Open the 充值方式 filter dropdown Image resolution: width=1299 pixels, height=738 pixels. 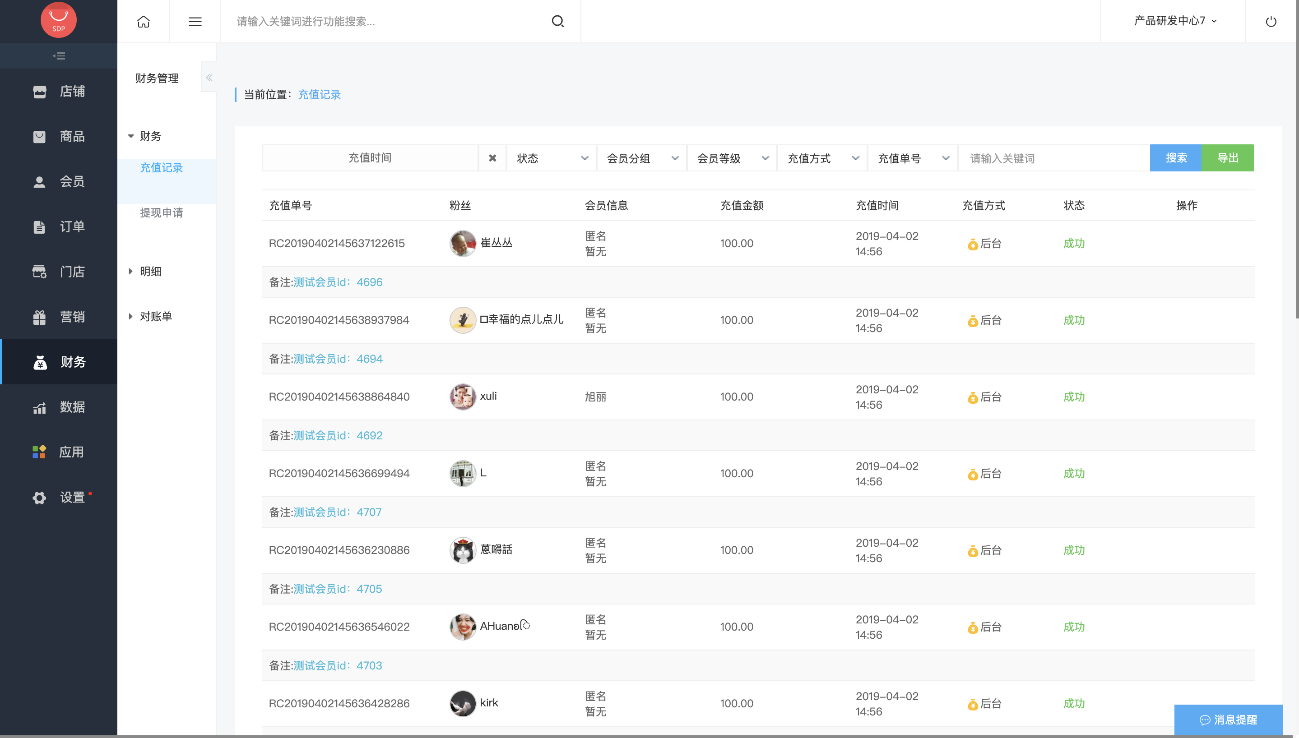click(x=822, y=158)
